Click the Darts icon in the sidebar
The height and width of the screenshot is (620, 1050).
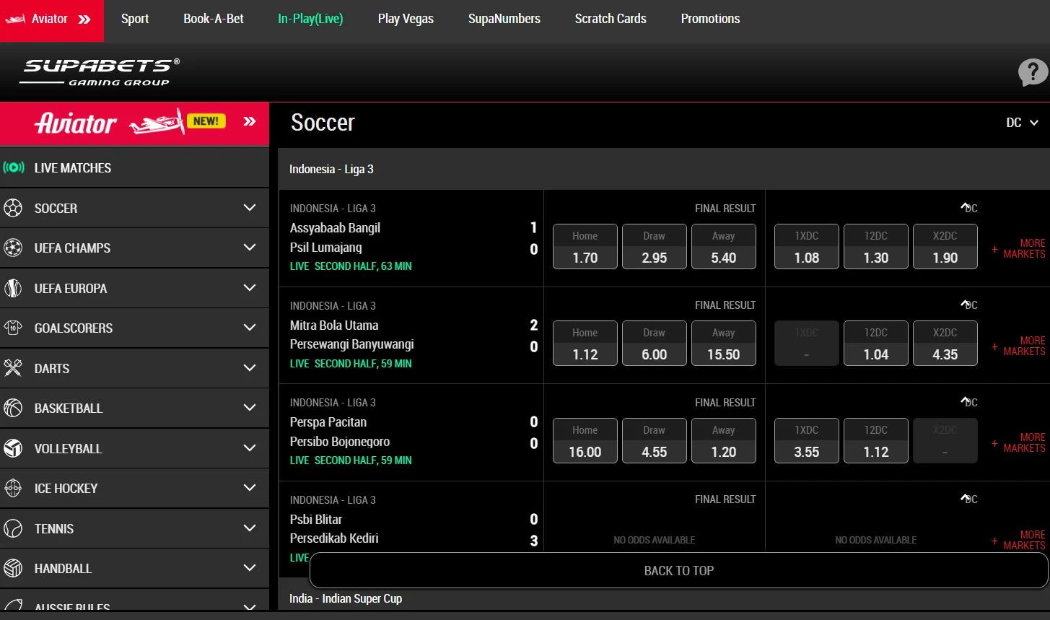point(13,368)
